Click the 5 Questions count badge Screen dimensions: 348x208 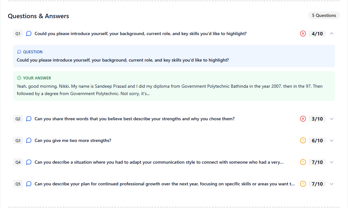324,15
